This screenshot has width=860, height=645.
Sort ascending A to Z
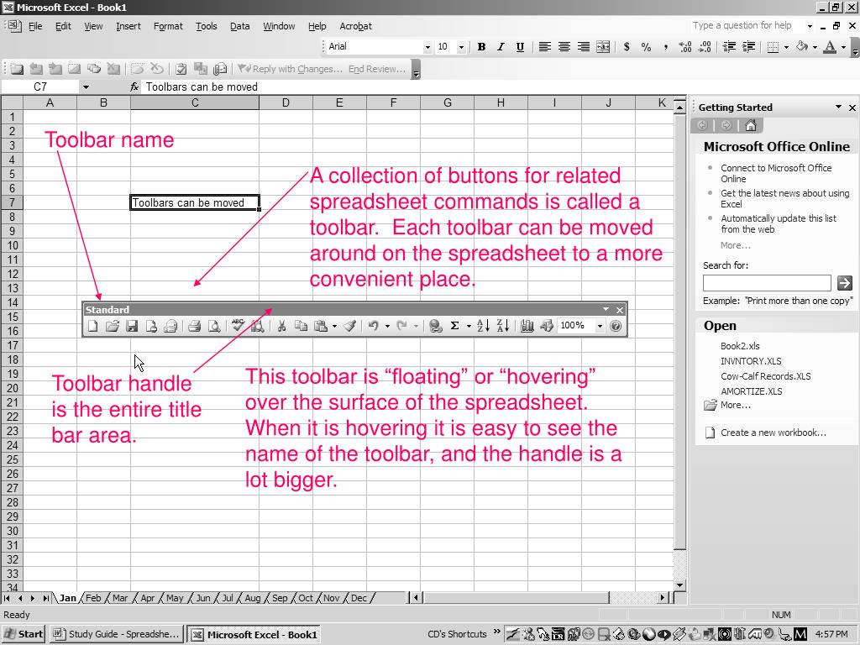[483, 327]
